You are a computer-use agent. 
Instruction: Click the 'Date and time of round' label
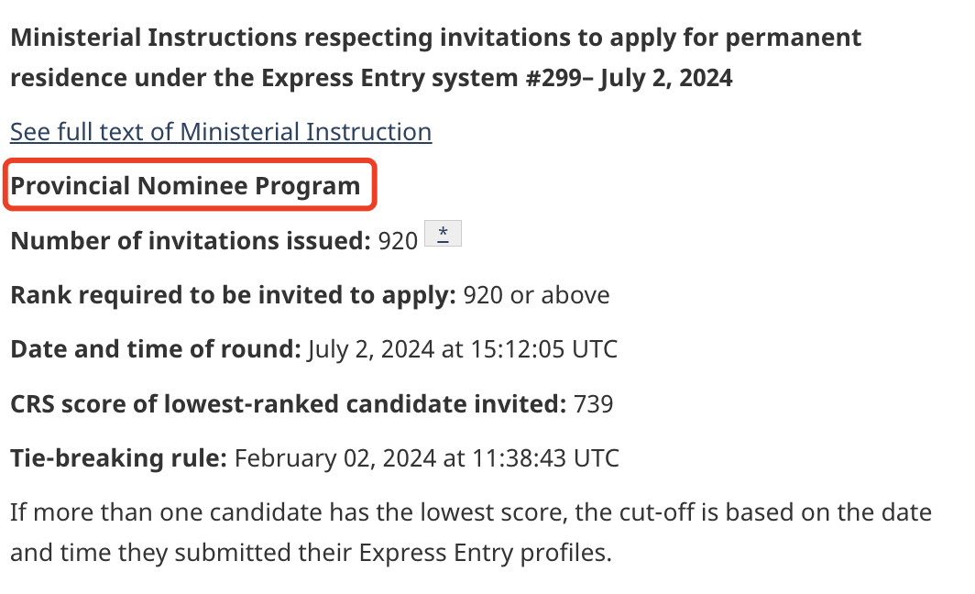[156, 349]
